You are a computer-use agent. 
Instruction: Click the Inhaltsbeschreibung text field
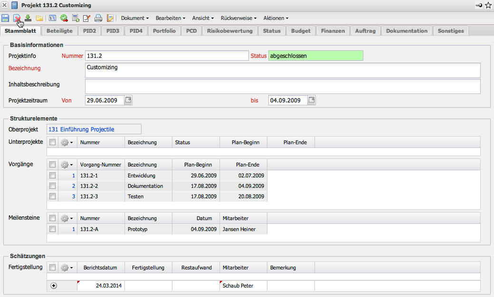(283, 86)
